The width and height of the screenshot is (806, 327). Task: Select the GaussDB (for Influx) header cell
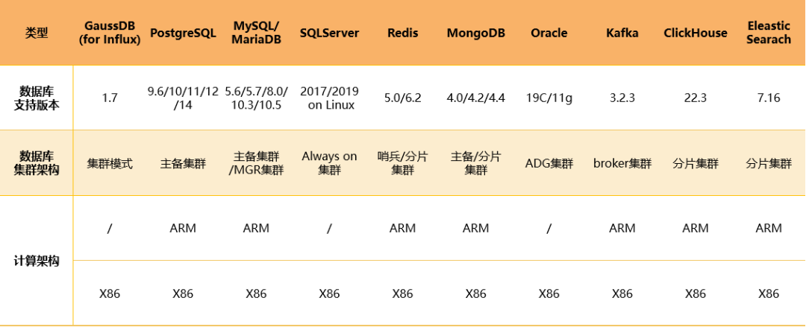(110, 33)
